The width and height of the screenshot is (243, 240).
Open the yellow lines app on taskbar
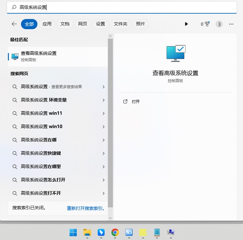143,232
